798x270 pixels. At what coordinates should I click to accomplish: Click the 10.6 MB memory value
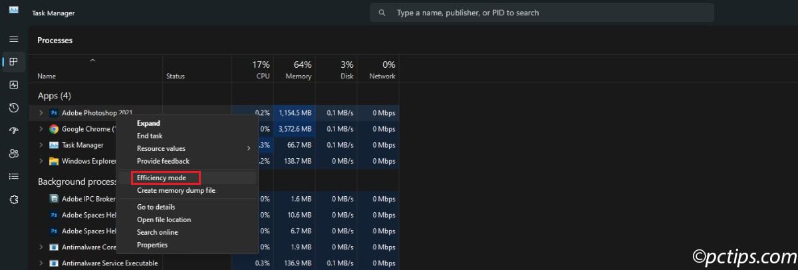(299, 215)
